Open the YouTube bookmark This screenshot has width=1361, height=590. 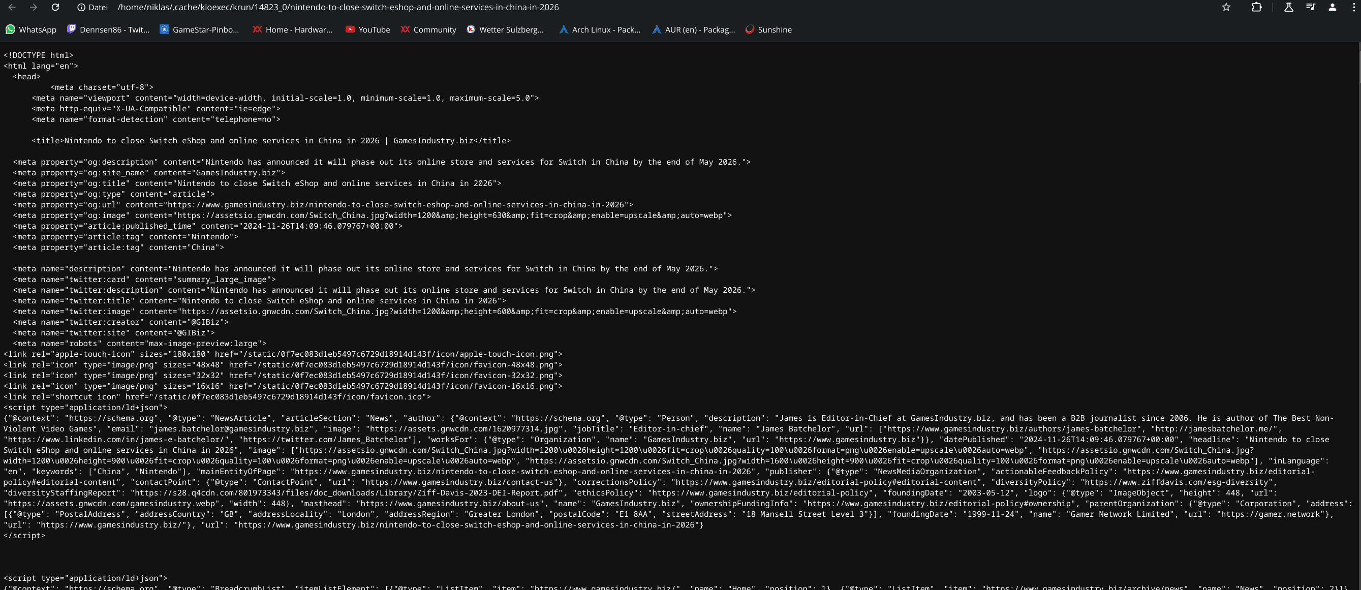coord(368,29)
